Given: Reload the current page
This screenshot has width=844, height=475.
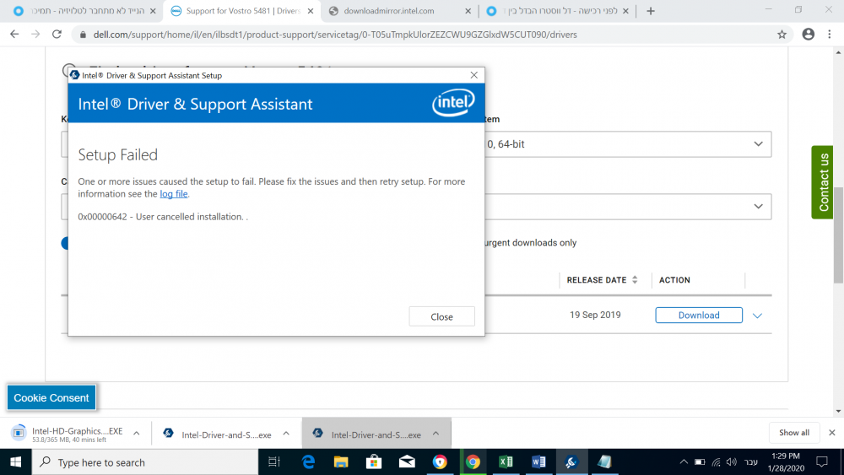Looking at the screenshot, I should (57, 34).
